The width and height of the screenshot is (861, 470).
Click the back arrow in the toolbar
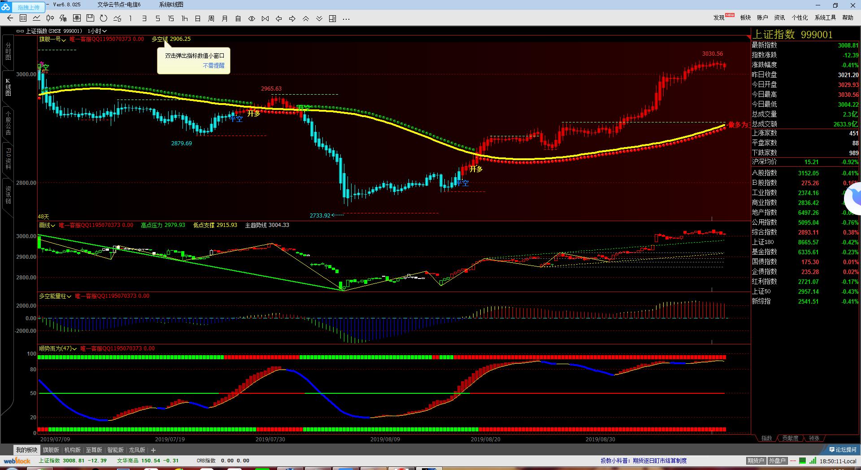click(x=10, y=18)
